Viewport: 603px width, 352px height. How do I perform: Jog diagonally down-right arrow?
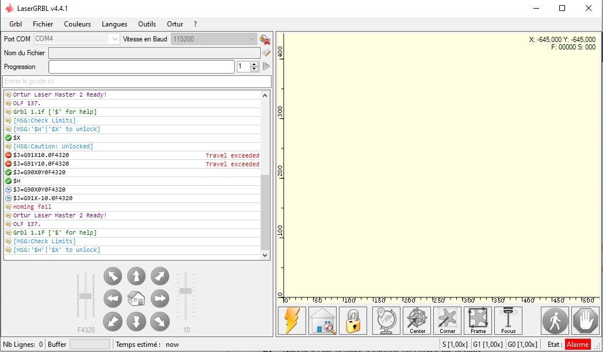[x=159, y=322]
